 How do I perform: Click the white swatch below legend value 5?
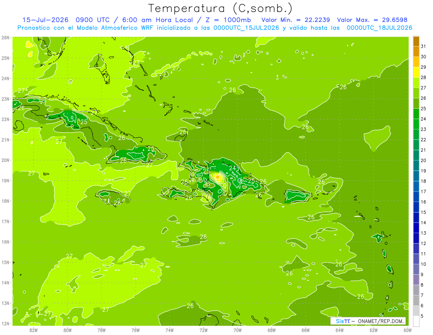[416, 321]
